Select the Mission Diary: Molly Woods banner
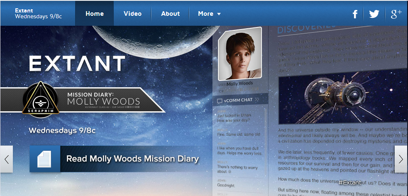This screenshot has width=408, height=196. (103, 100)
